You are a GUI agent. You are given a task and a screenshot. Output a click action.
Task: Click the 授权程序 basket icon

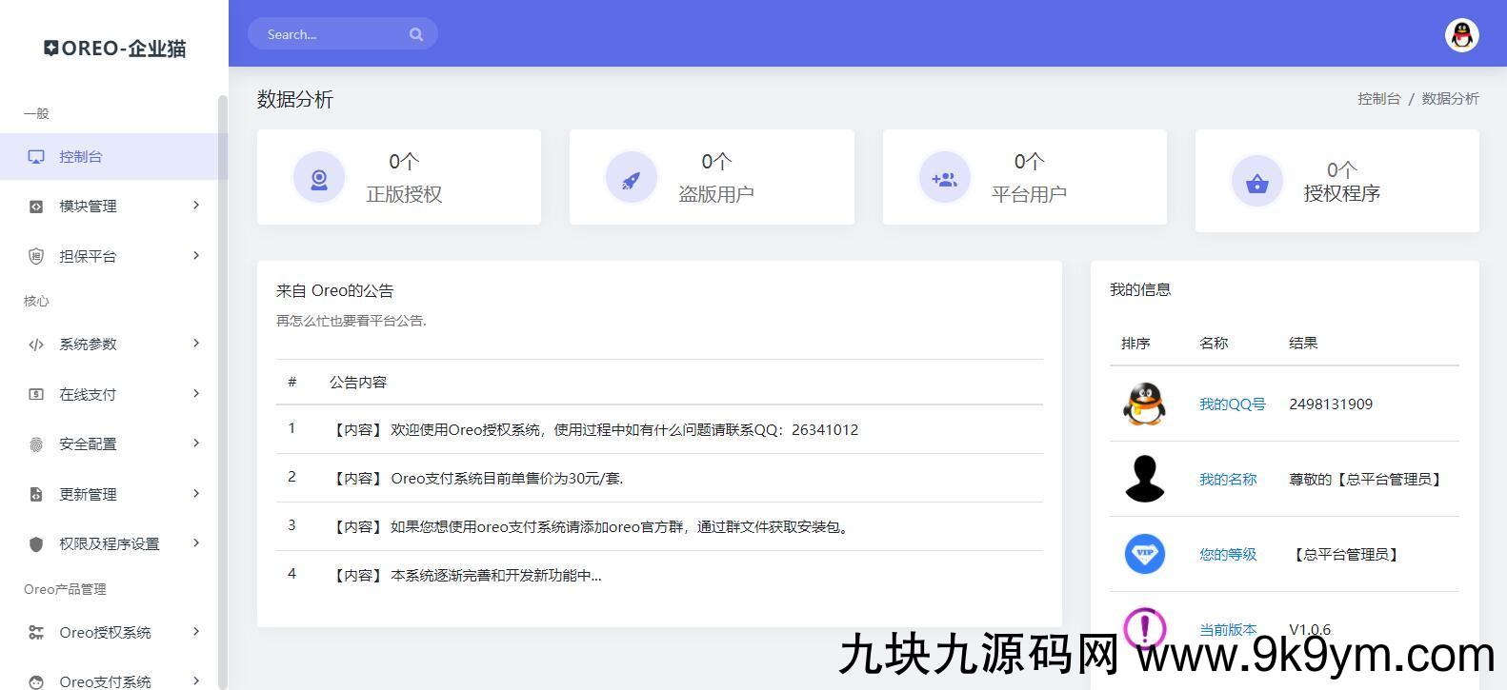pos(1256,182)
